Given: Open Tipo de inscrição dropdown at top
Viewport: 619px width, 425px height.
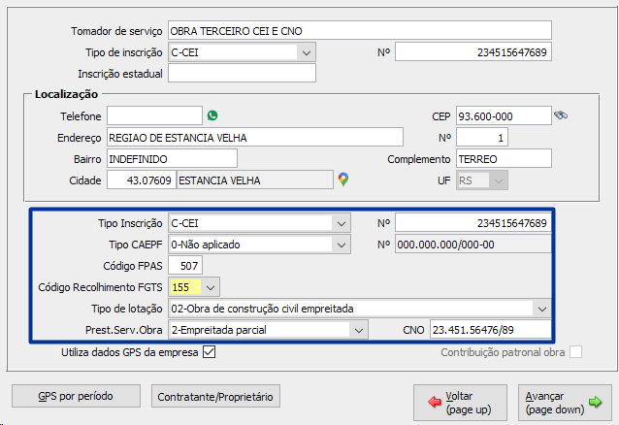Looking at the screenshot, I should click(307, 52).
